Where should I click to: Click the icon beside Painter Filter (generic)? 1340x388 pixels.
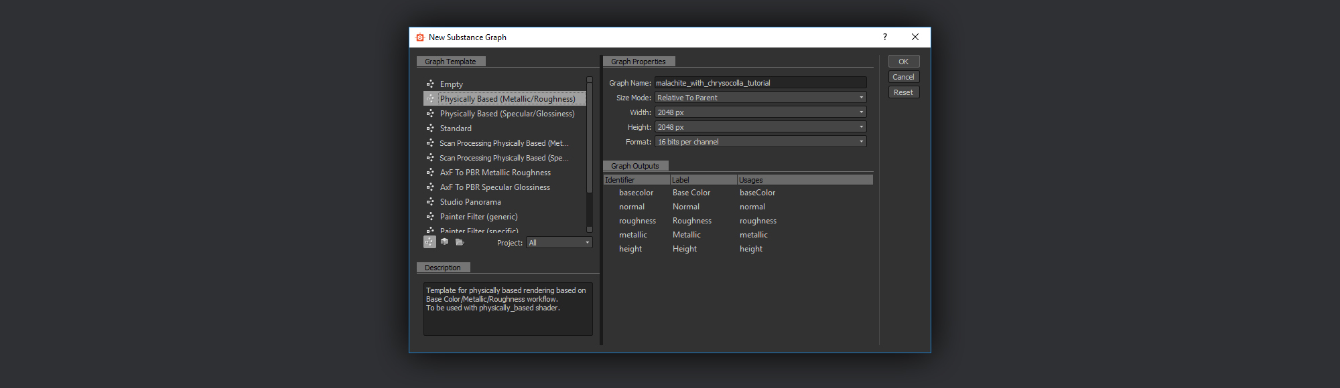click(430, 217)
